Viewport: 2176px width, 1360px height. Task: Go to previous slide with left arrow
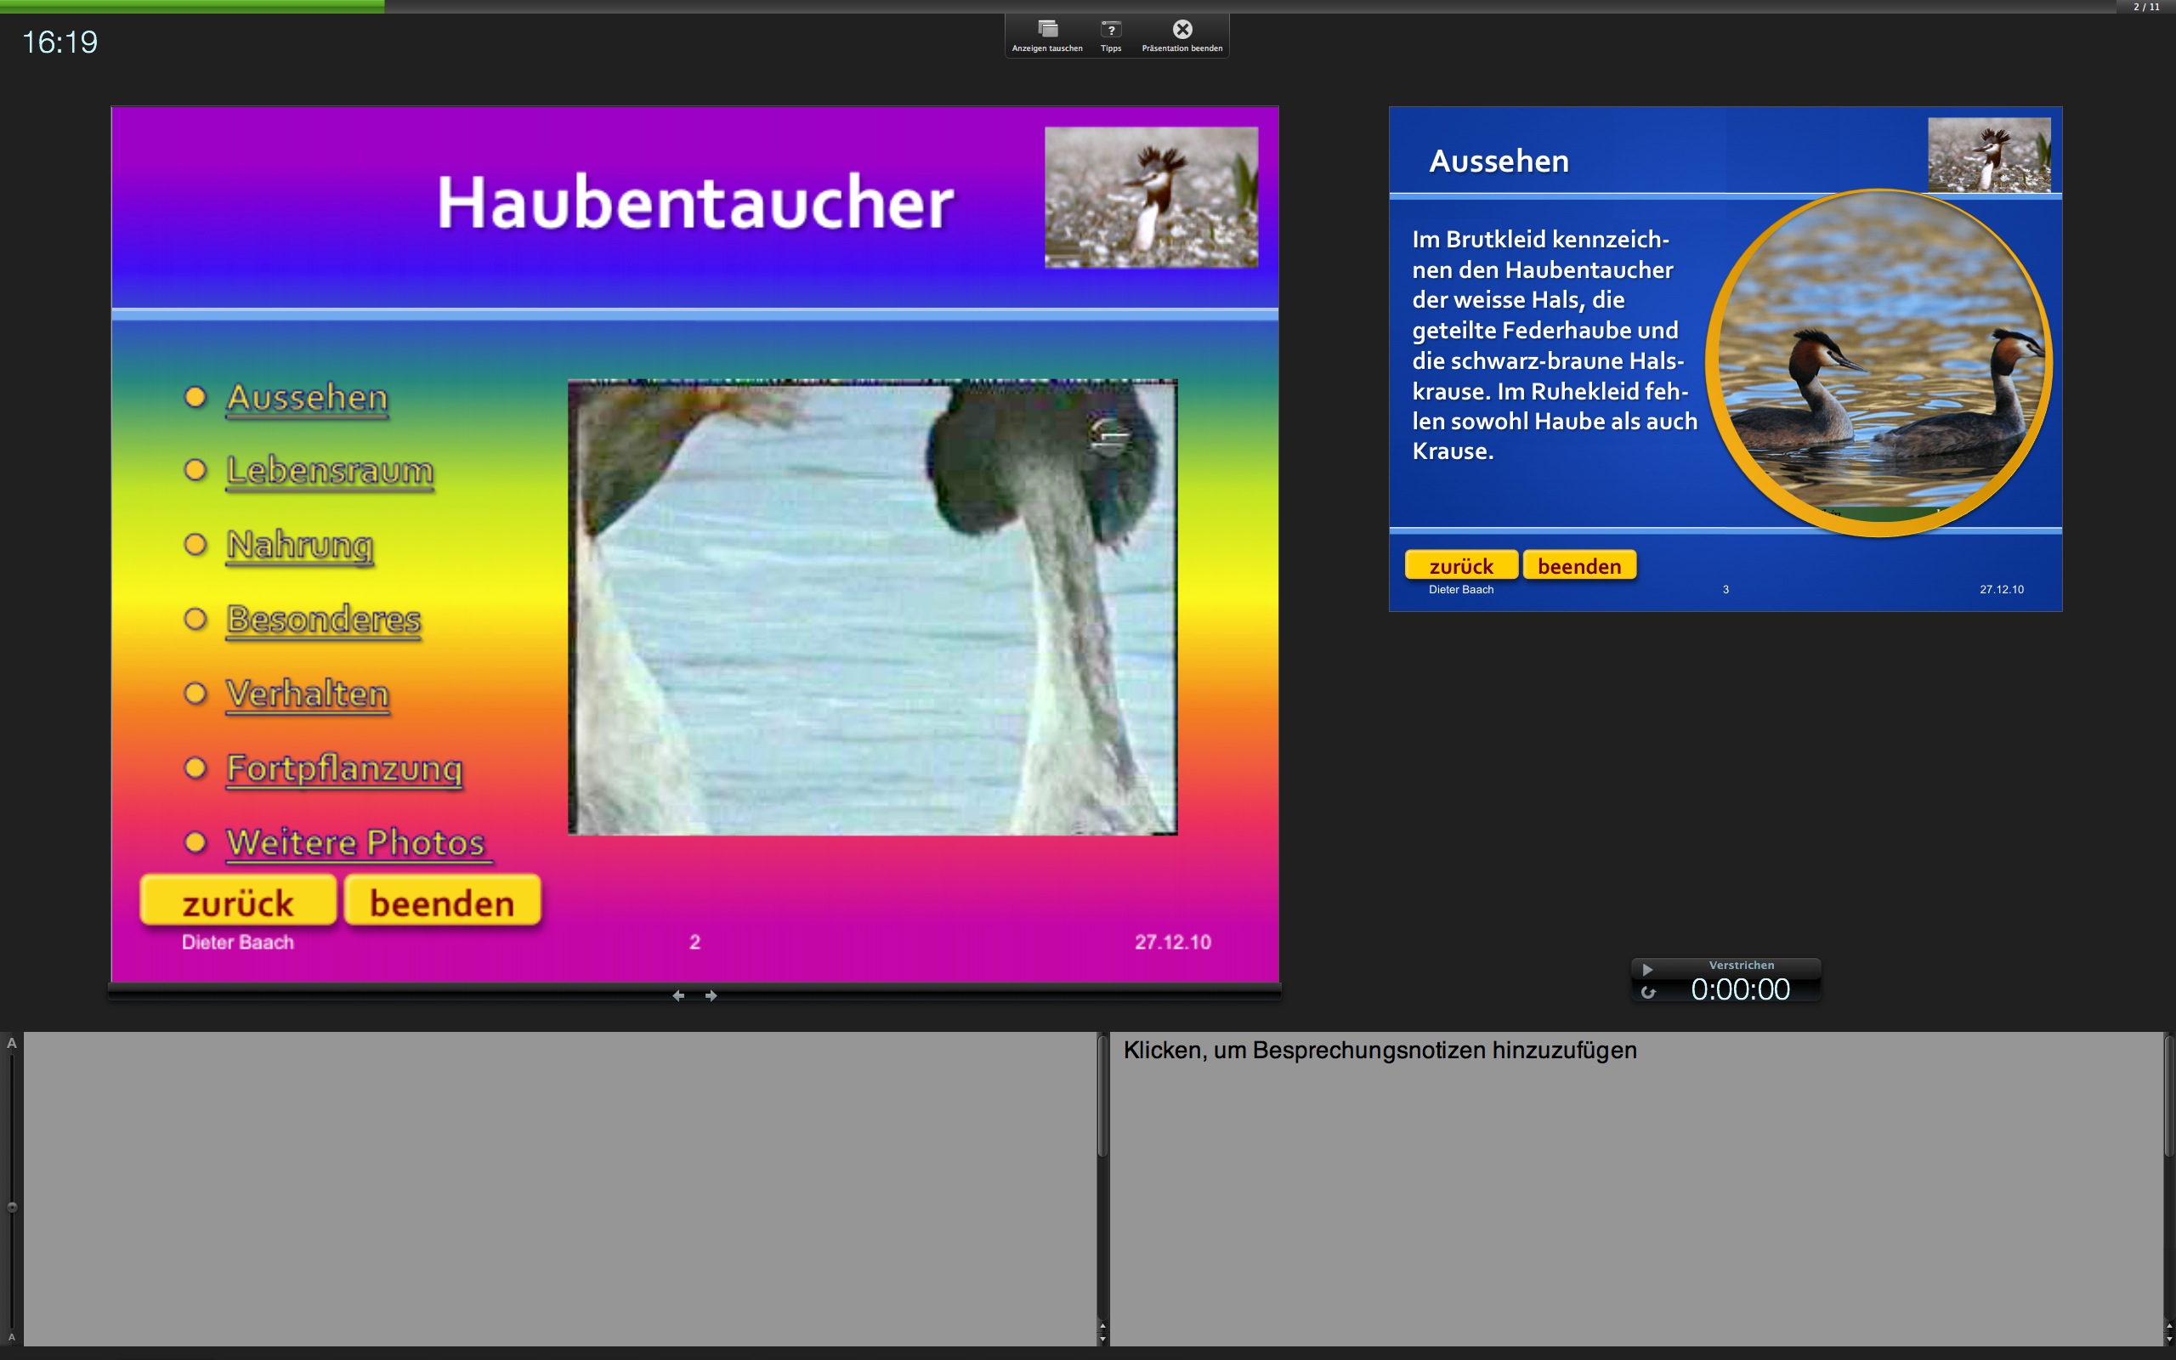click(679, 995)
